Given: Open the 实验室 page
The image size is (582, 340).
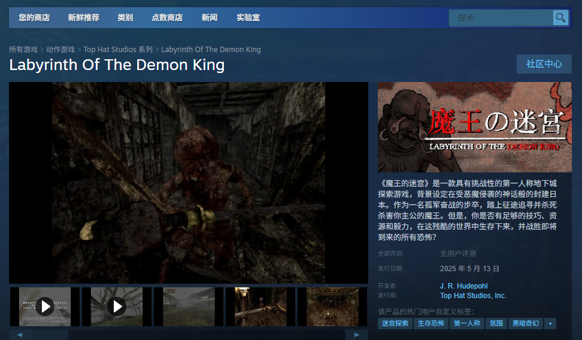Looking at the screenshot, I should (248, 18).
